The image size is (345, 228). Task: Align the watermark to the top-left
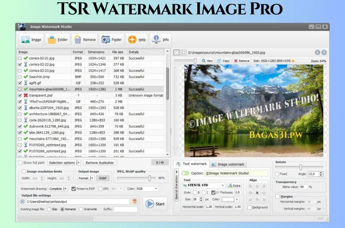[251, 186]
